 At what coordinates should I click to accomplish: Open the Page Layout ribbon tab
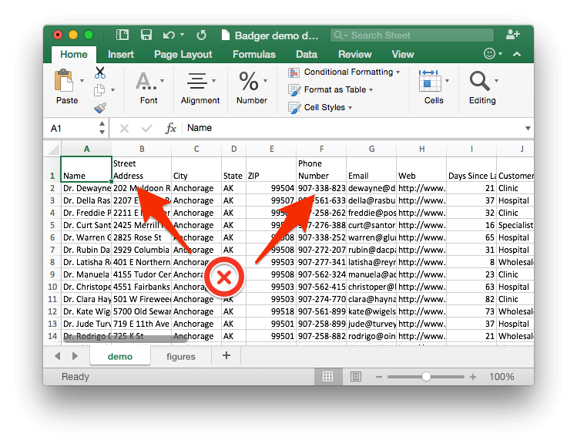pyautogui.click(x=183, y=55)
